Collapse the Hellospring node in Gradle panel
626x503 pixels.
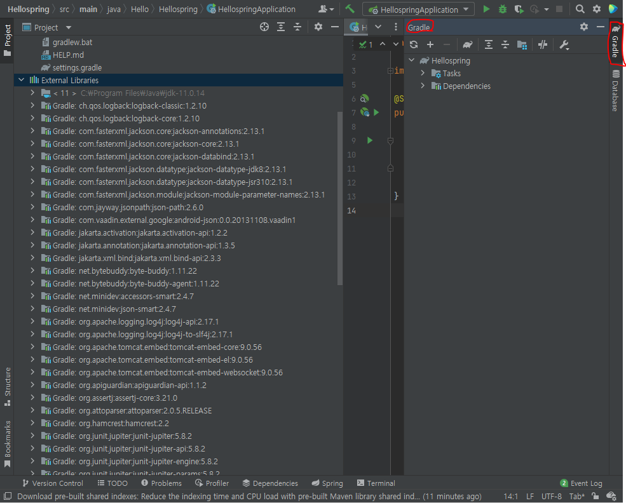click(412, 60)
